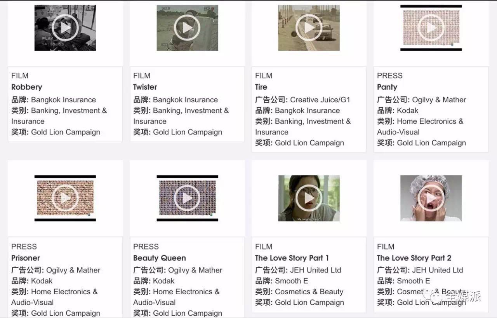Select JEH United Ltd under Part 1
497x318 pixels.
point(316,270)
